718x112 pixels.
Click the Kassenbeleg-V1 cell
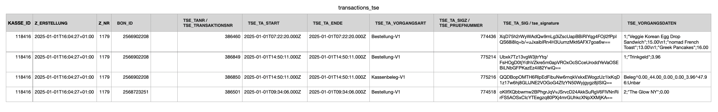tap(388, 77)
